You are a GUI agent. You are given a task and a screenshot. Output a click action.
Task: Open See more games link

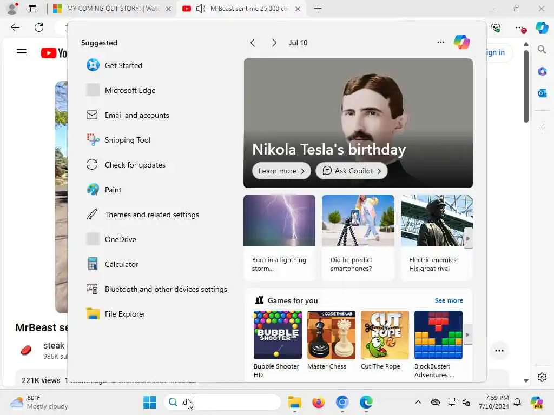tap(449, 300)
